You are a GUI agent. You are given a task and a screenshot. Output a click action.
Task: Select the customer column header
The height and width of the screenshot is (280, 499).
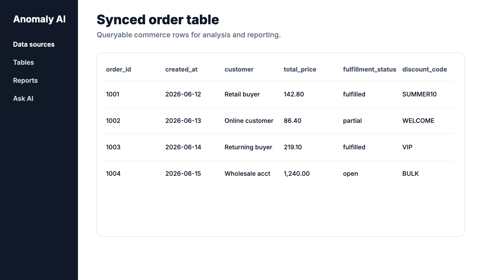click(x=239, y=69)
